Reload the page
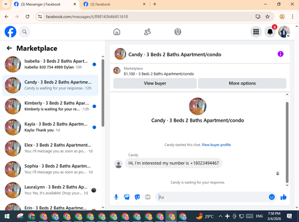This screenshot has height=222, width=299. (x=28, y=17)
